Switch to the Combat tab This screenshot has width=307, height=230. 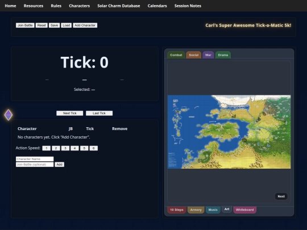pyautogui.click(x=176, y=55)
